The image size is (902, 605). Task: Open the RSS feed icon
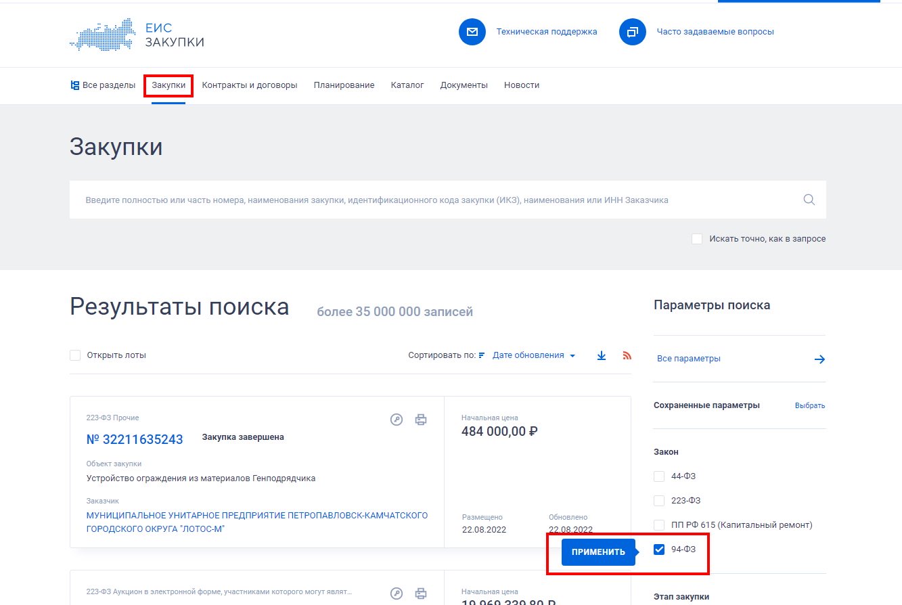[627, 355]
